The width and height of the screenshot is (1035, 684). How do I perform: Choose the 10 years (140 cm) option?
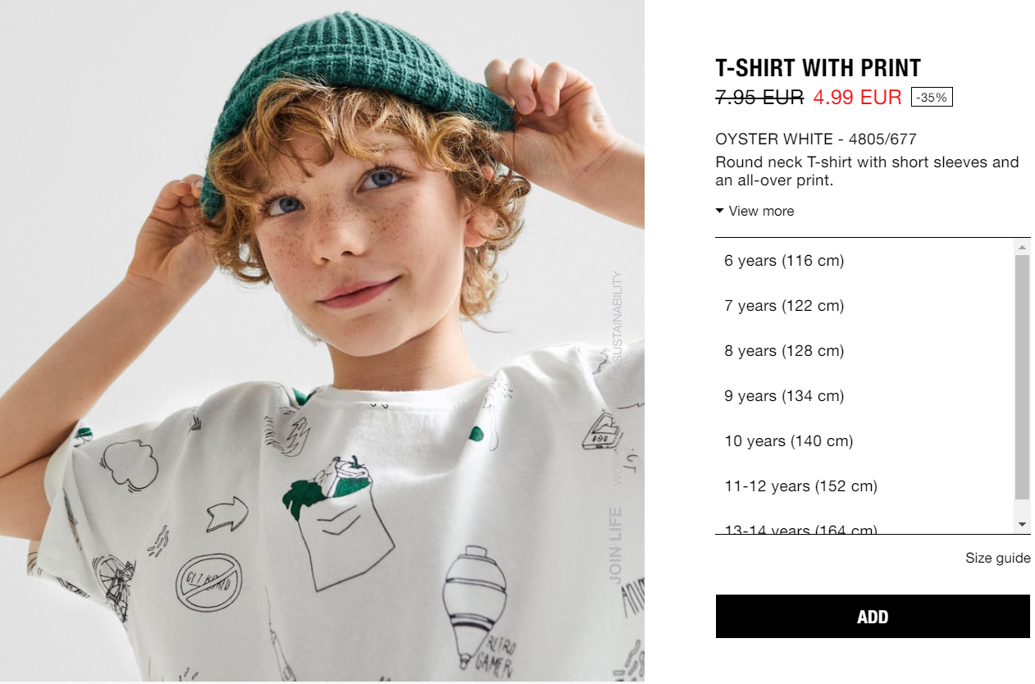pyautogui.click(x=865, y=441)
